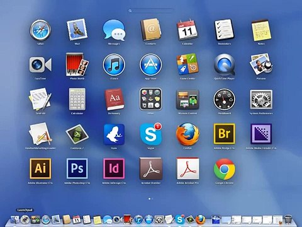Switch to the second Launchpad page dot
Viewport: 302px width, 227px height.
tap(152, 199)
